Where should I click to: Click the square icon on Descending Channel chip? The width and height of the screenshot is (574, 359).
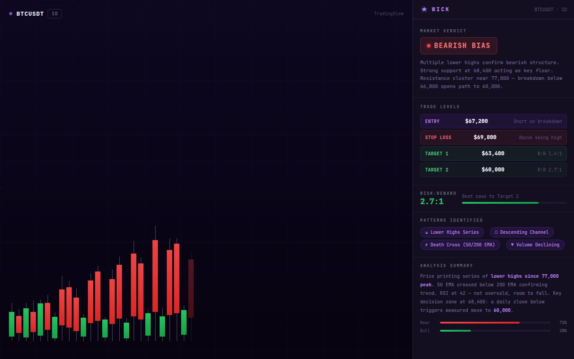(x=495, y=232)
